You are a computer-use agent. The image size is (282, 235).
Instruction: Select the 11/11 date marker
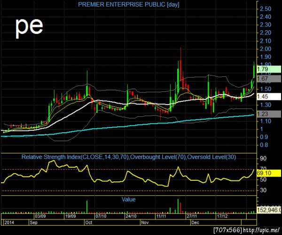click(161, 216)
